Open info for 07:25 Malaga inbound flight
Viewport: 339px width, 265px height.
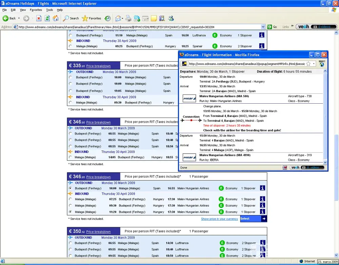pos(262,199)
